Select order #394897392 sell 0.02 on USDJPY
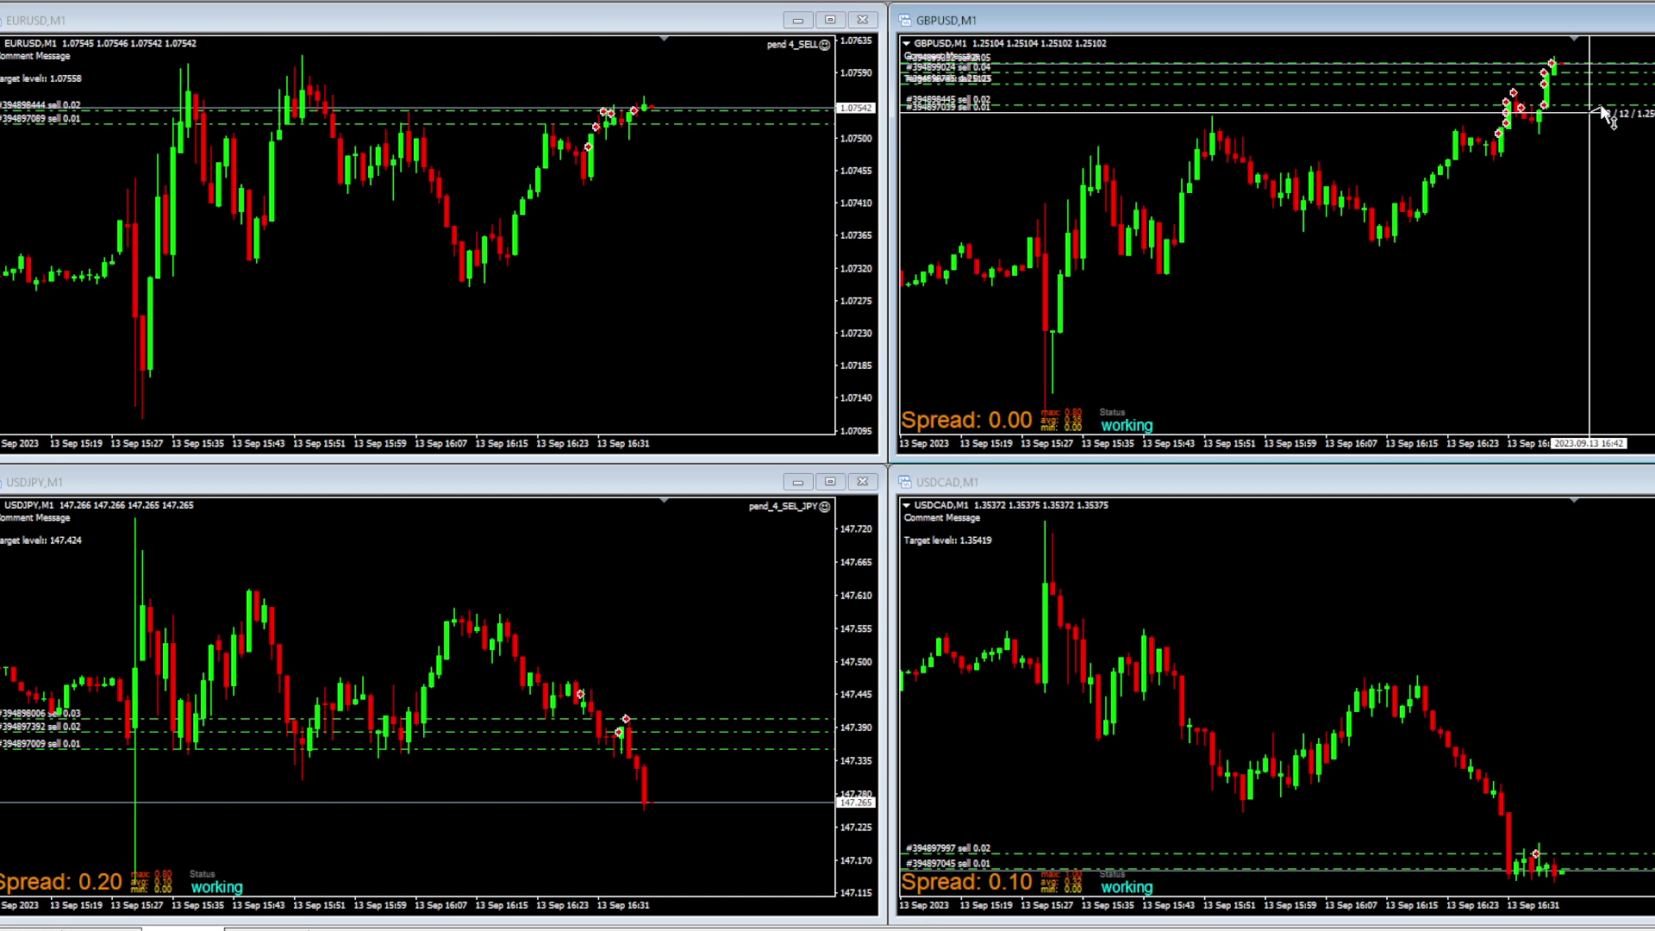The height and width of the screenshot is (931, 1655). pos(40,728)
